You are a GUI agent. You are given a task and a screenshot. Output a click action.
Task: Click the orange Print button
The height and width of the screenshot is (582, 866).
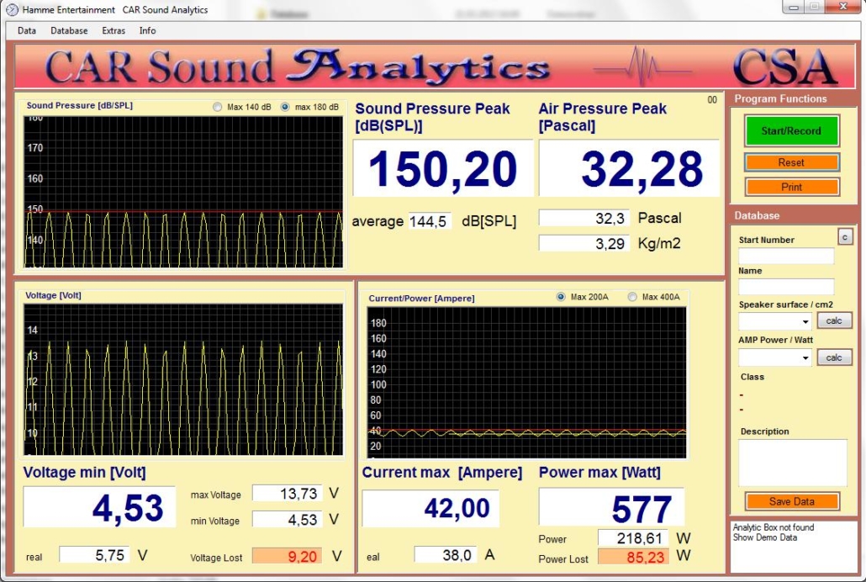[x=791, y=187]
